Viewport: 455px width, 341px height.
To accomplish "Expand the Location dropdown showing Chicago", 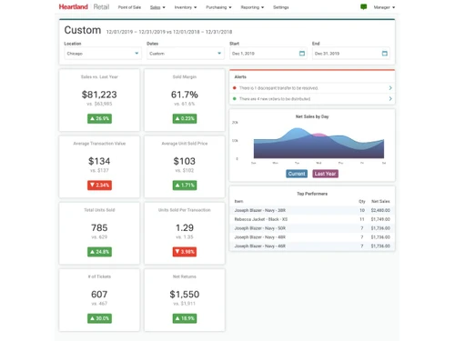I will pyautogui.click(x=103, y=54).
